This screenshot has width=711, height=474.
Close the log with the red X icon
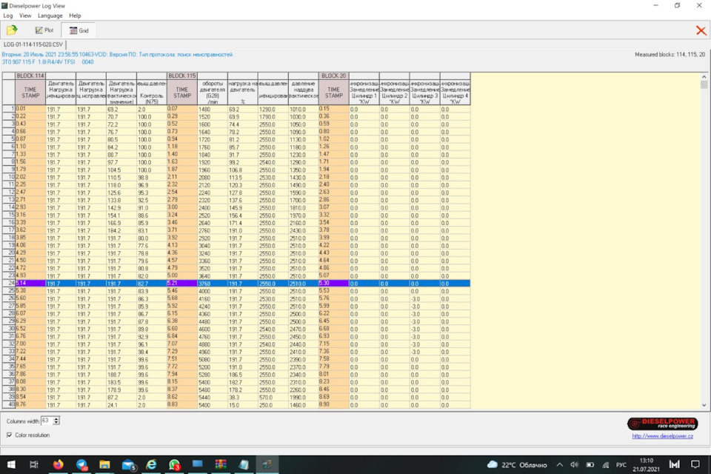point(701,30)
